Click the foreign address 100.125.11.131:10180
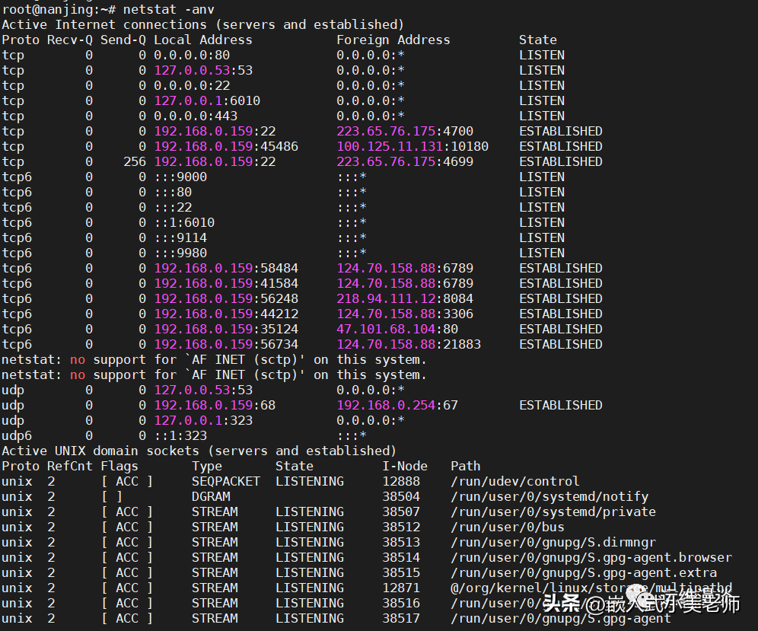Image resolution: width=758 pixels, height=631 pixels. pyautogui.click(x=412, y=146)
